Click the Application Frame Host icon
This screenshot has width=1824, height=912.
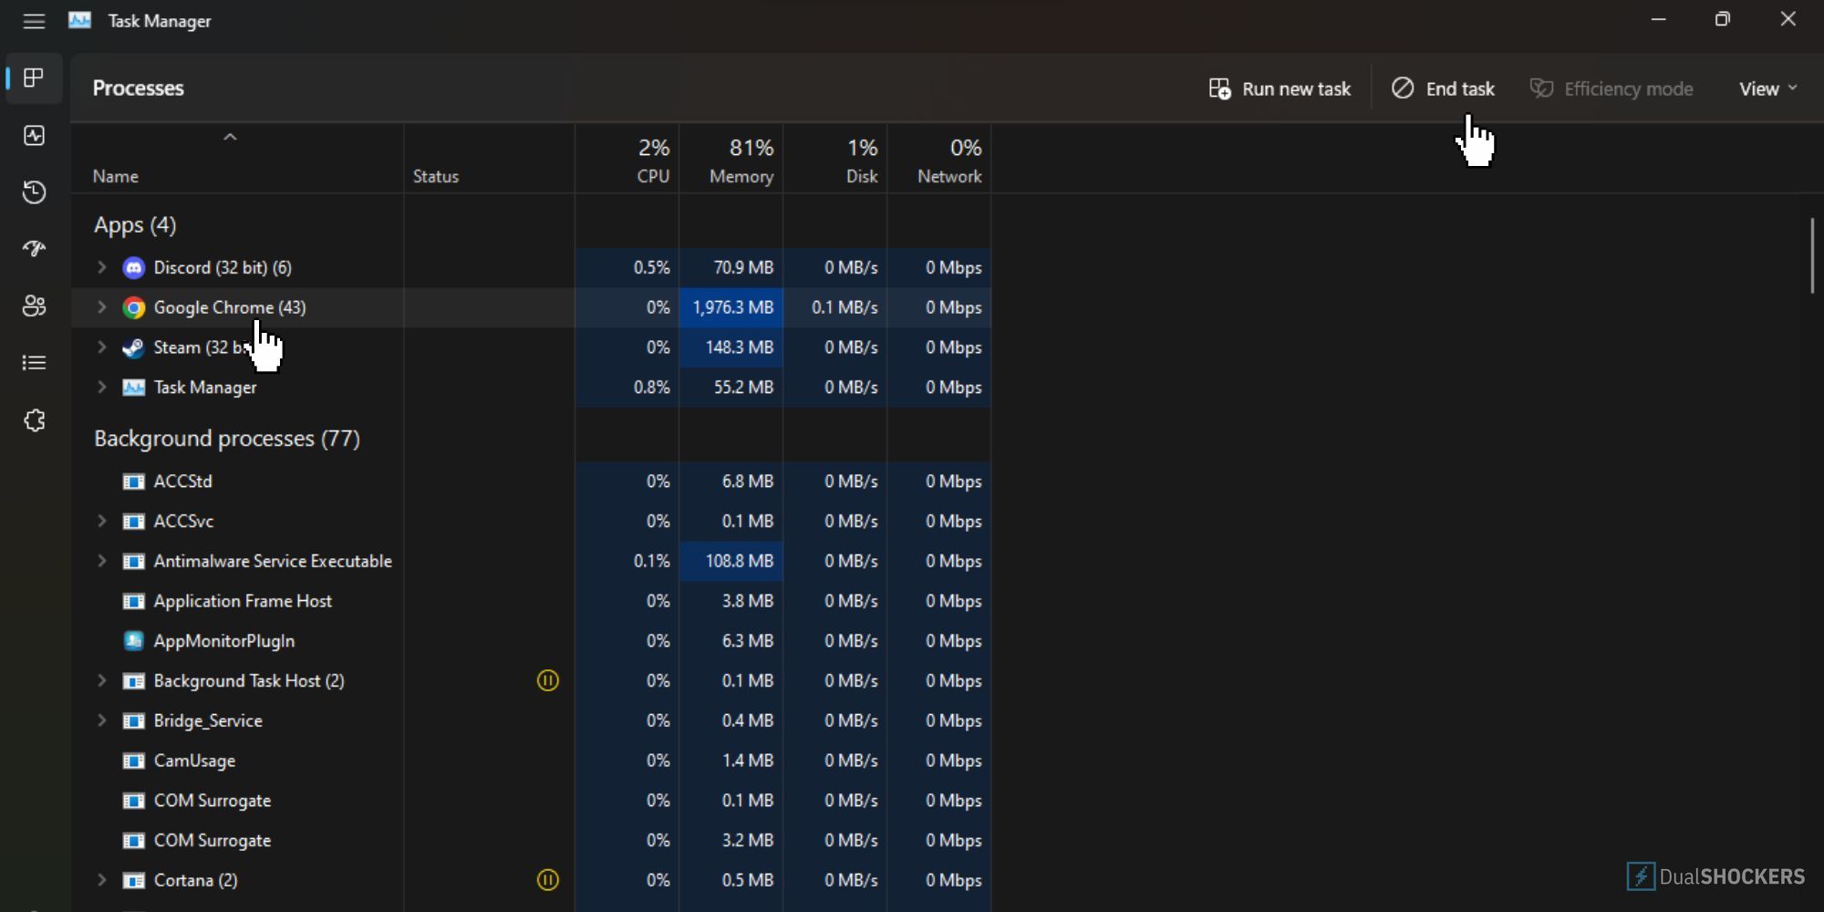(133, 601)
